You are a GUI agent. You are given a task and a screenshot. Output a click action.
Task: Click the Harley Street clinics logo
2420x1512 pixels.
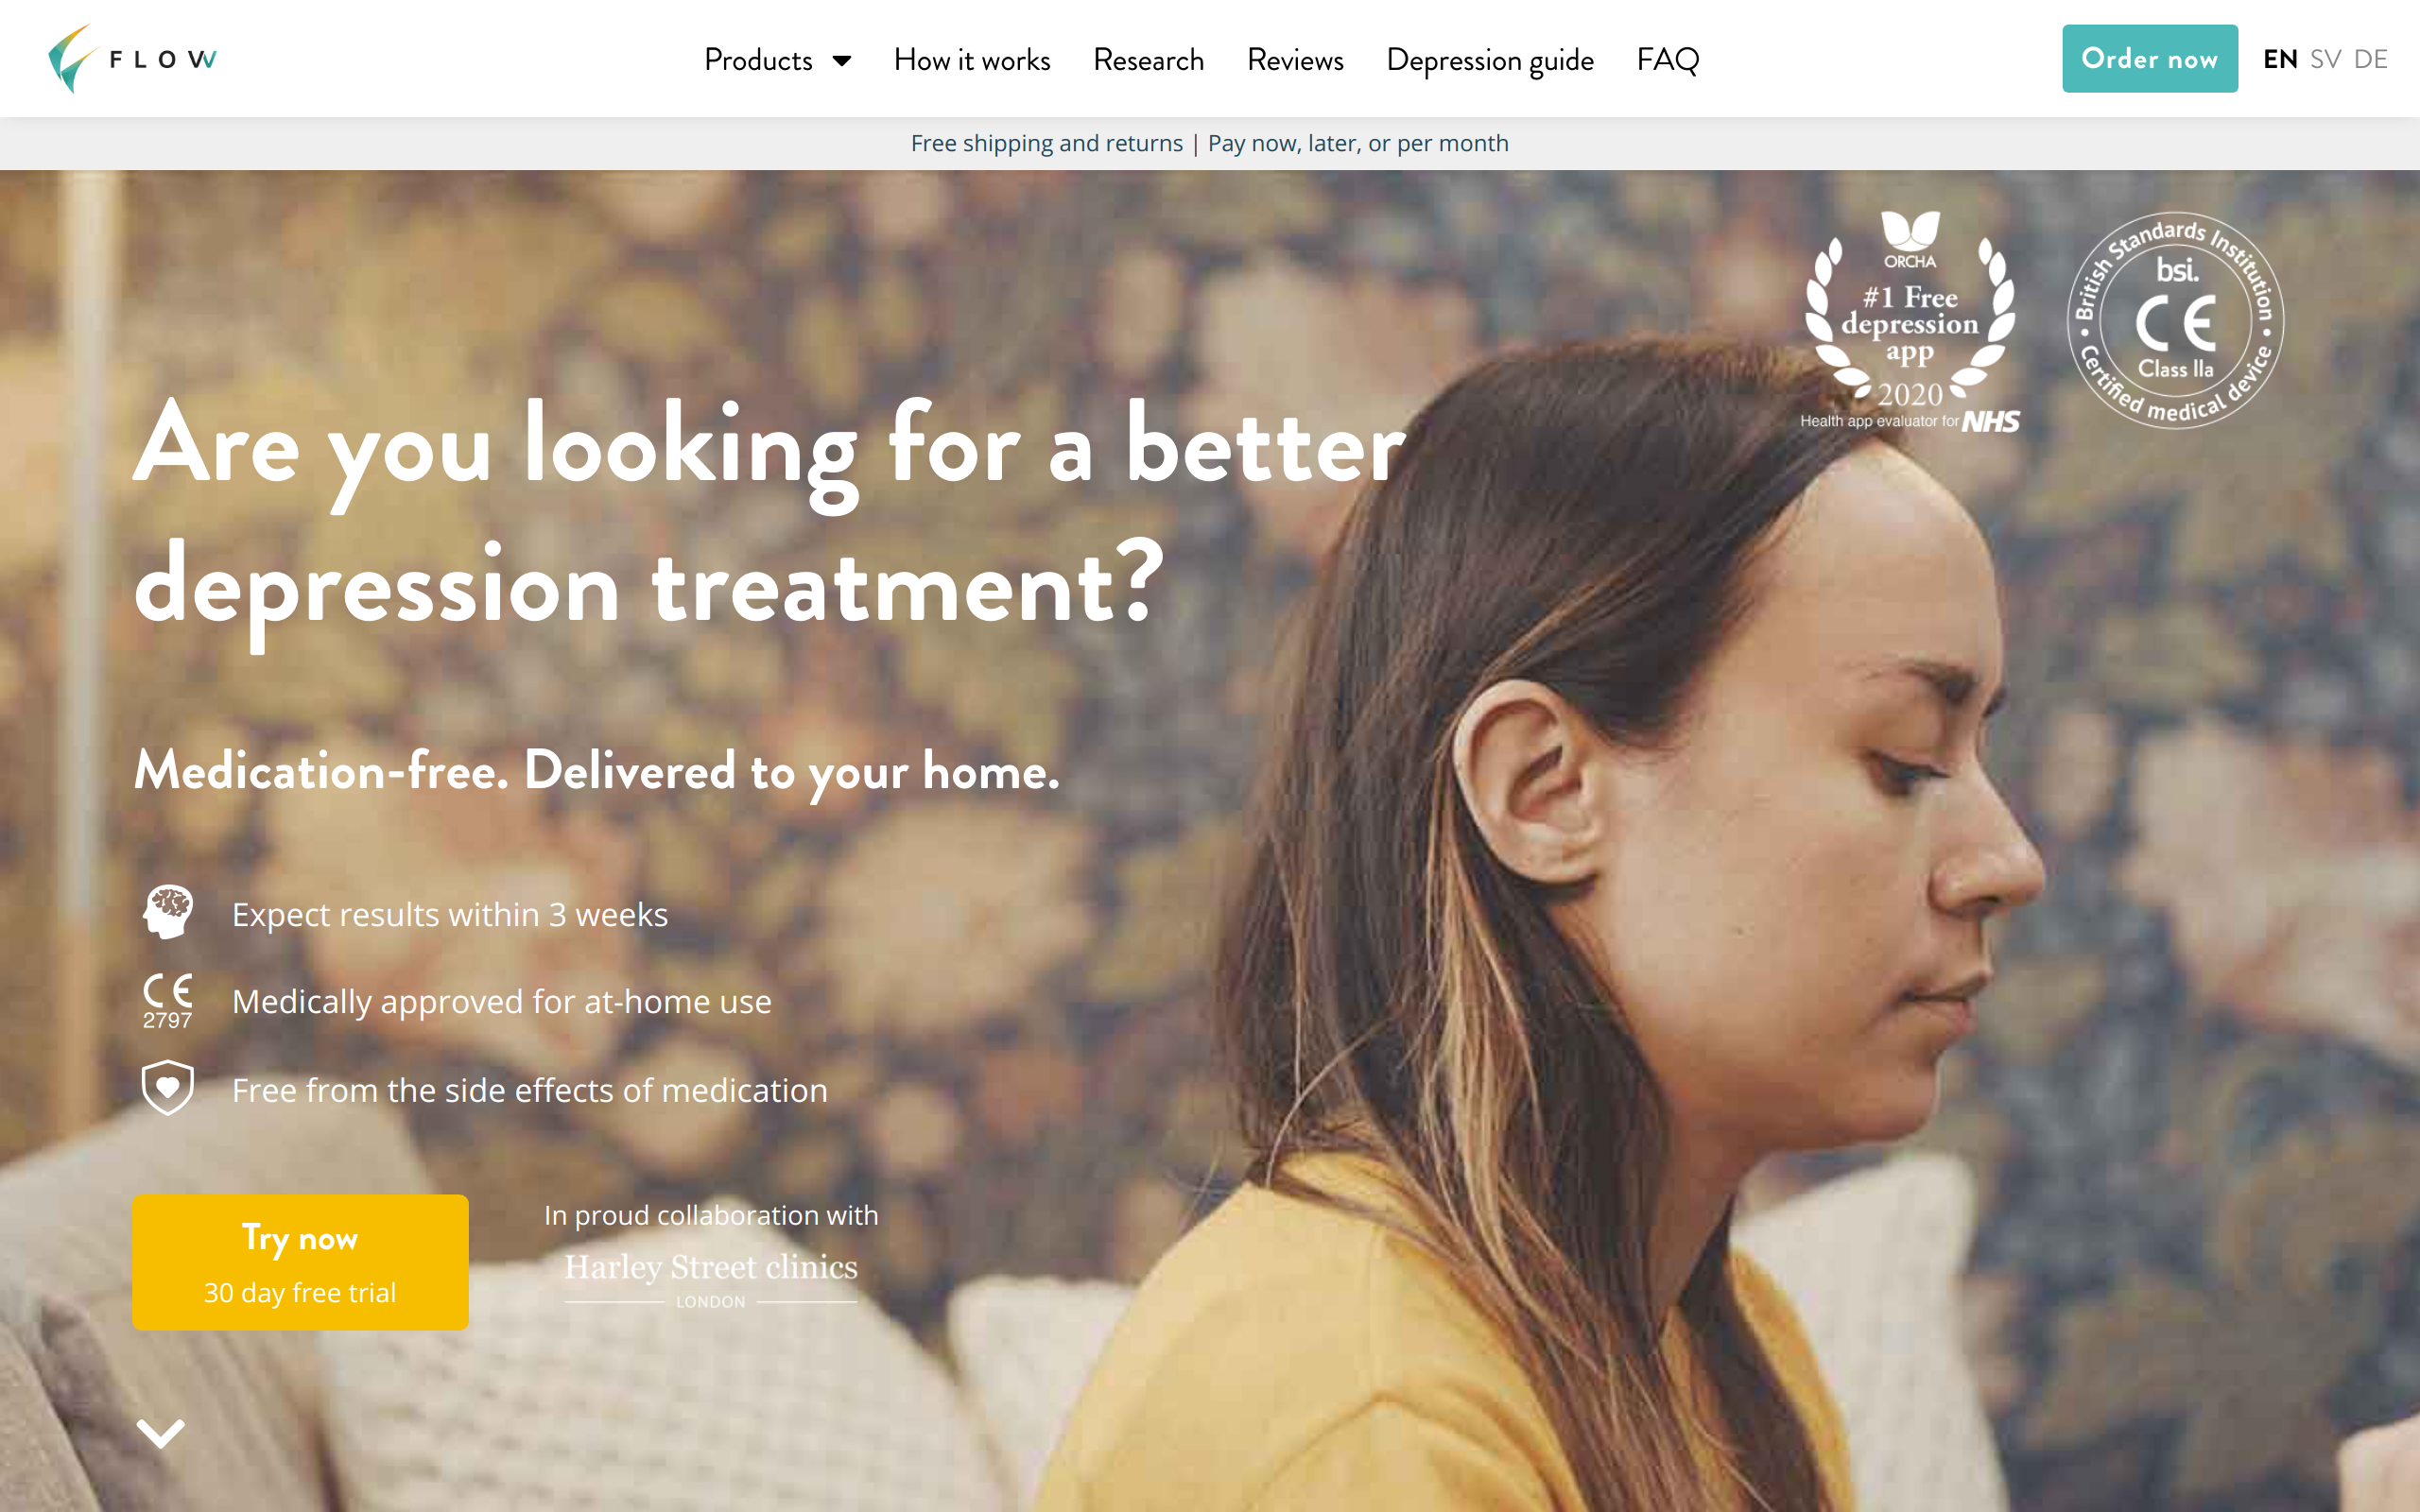pos(711,1279)
